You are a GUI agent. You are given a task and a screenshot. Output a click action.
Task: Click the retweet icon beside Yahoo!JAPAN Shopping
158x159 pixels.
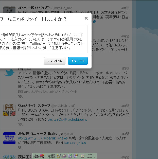click(x=20, y=92)
